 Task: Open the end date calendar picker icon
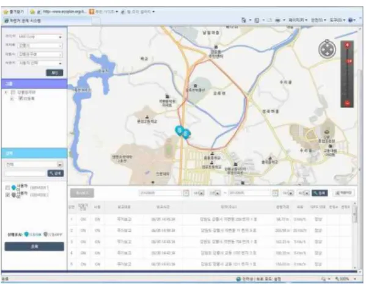click(276, 193)
